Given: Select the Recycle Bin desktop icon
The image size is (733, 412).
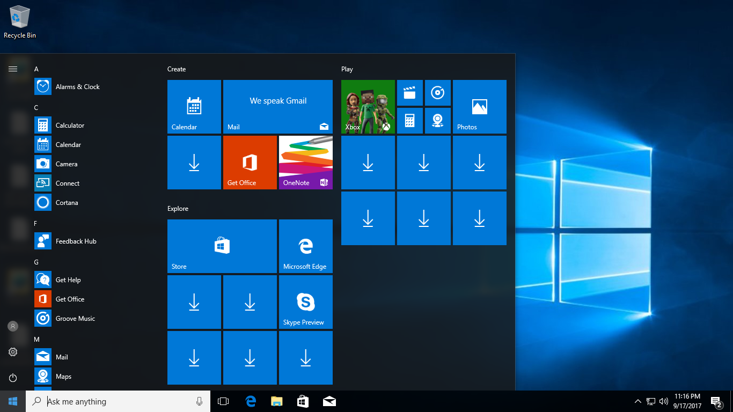Looking at the screenshot, I should 20,22.
